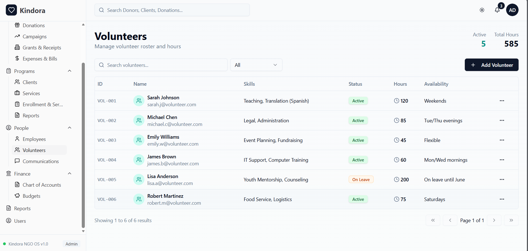Click the sidebar scroll up arrow

click(83, 25)
